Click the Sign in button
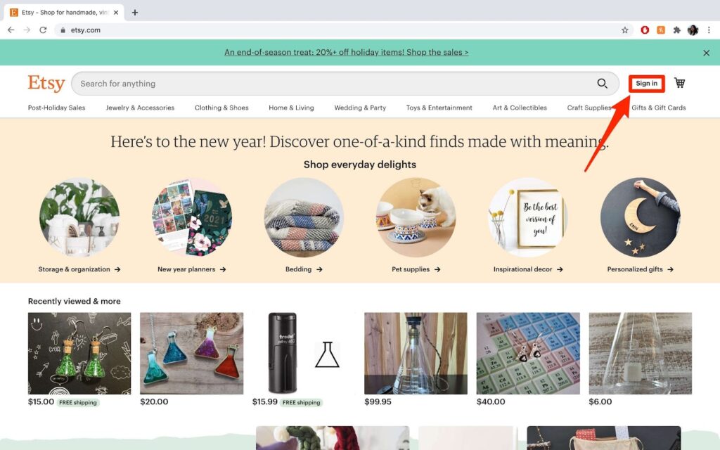 tap(647, 84)
